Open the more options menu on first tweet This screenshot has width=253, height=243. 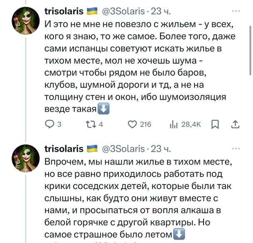click(236, 11)
